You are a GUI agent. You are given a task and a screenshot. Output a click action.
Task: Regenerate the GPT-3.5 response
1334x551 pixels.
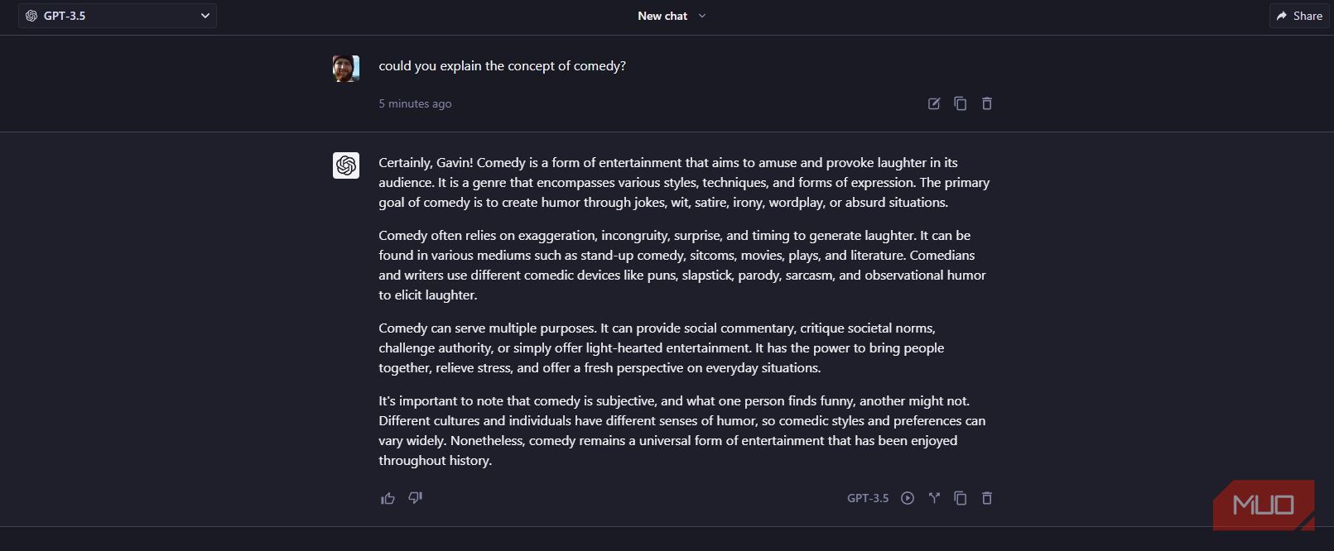tap(908, 498)
